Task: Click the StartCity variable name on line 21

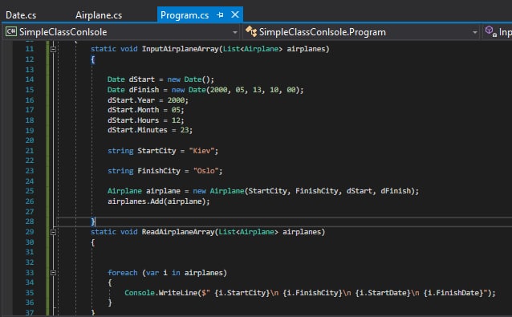Action: click(156, 151)
